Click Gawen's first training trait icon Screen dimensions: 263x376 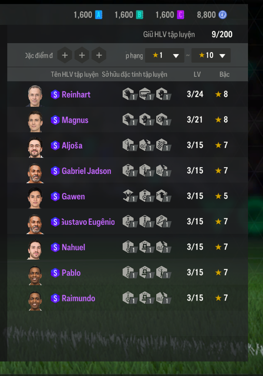[x=129, y=196]
